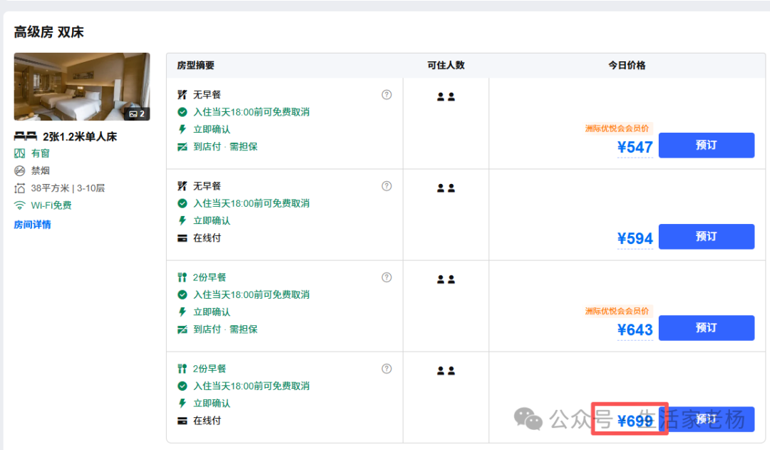The image size is (770, 450).
Task: Click the free cancellation text in ¥699 row
Action: tap(252, 386)
